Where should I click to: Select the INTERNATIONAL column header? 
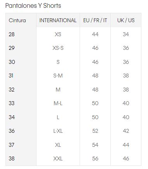point(58,20)
